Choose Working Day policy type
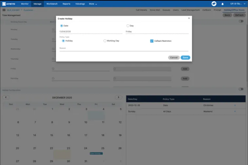The width and height of the screenshot is (248, 165). 105,41
